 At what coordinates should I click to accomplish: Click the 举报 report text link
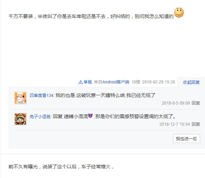88,82
